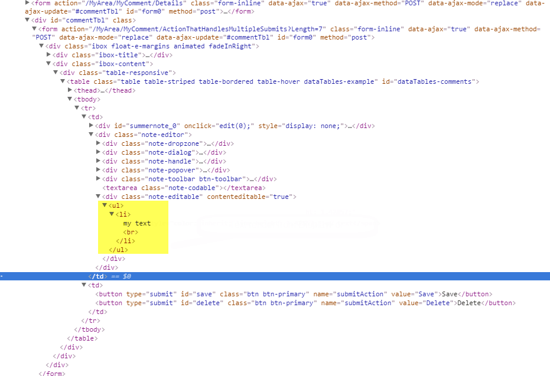The width and height of the screenshot is (550, 376).
Task: Collapse the ibox-content div
Action: tap(48, 64)
